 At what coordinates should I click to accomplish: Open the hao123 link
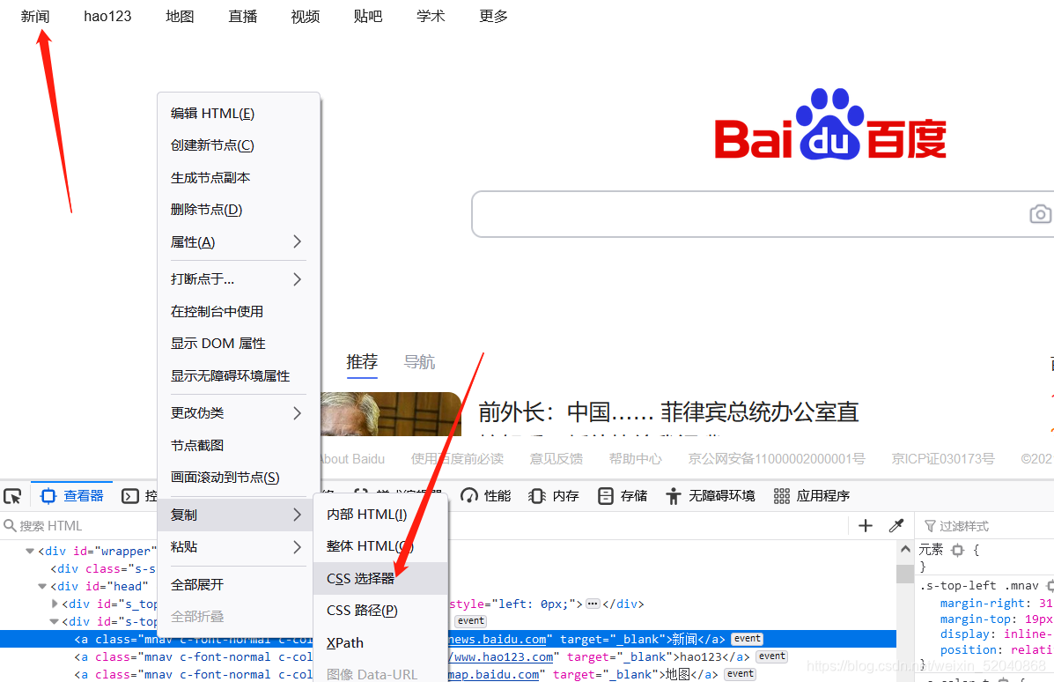[x=107, y=16]
